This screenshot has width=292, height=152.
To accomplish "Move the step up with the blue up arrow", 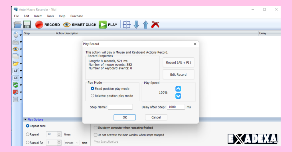I will pos(146,25).
